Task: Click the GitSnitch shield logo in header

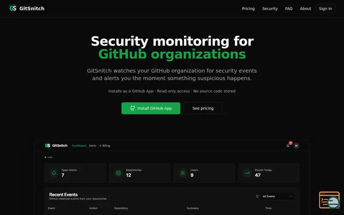Action: tap(13, 8)
